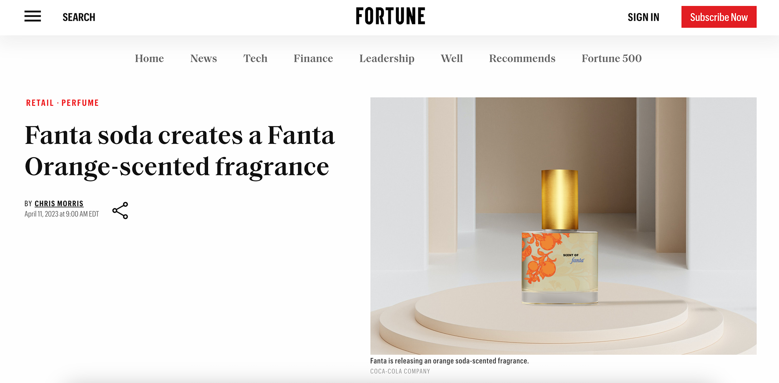This screenshot has height=383, width=779.
Task: Click the RETAIL category tag
Action: click(x=40, y=103)
